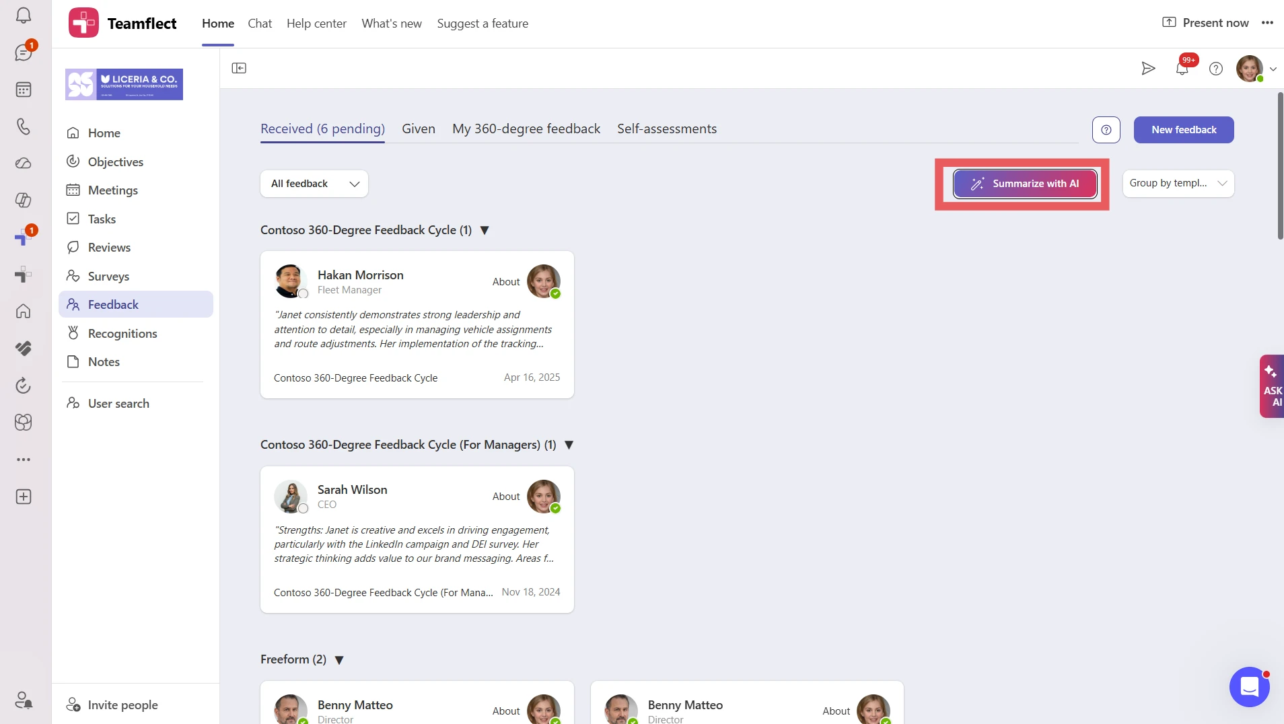1284x724 pixels.
Task: Open Teams OneDrive cloud icon
Action: point(24,164)
